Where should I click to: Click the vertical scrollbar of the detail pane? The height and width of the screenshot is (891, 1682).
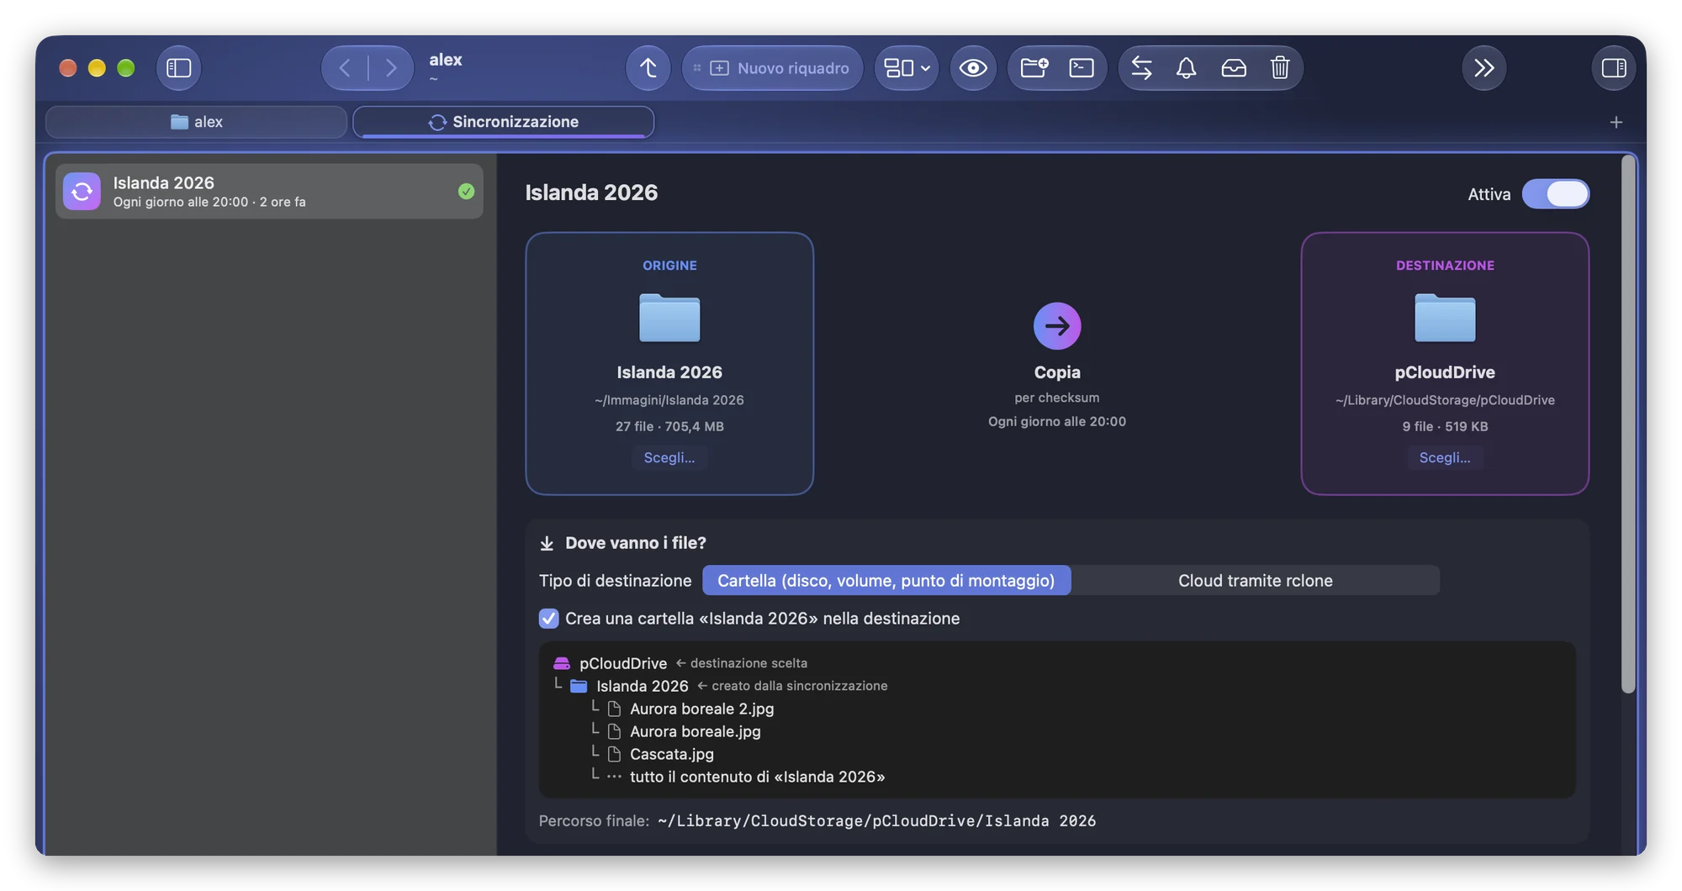click(x=1628, y=424)
